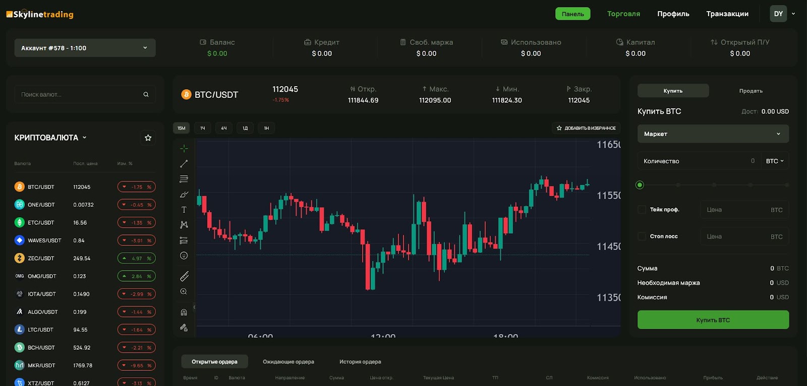Go to the Транзакции page
Screen dimensions: 807x386
(727, 14)
